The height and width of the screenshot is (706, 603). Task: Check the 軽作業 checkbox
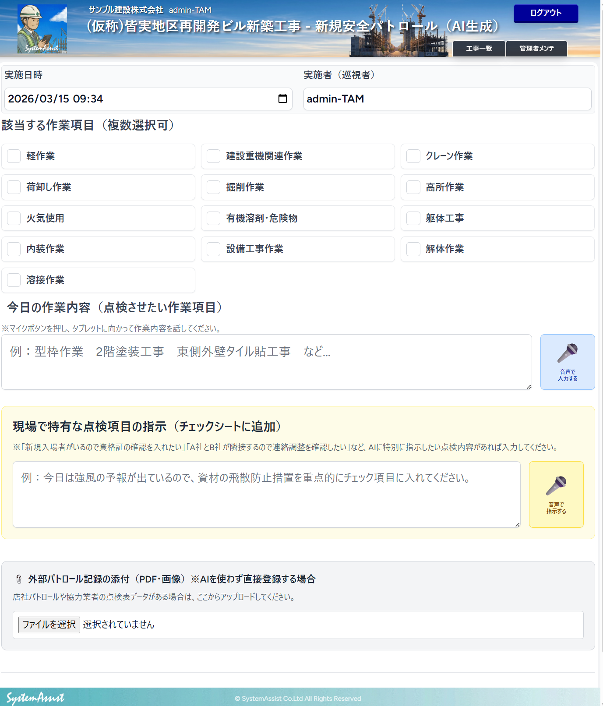pyautogui.click(x=14, y=156)
